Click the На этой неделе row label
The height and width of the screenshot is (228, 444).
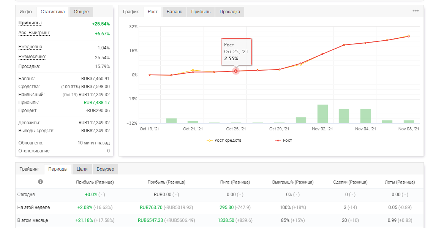click(x=33, y=207)
